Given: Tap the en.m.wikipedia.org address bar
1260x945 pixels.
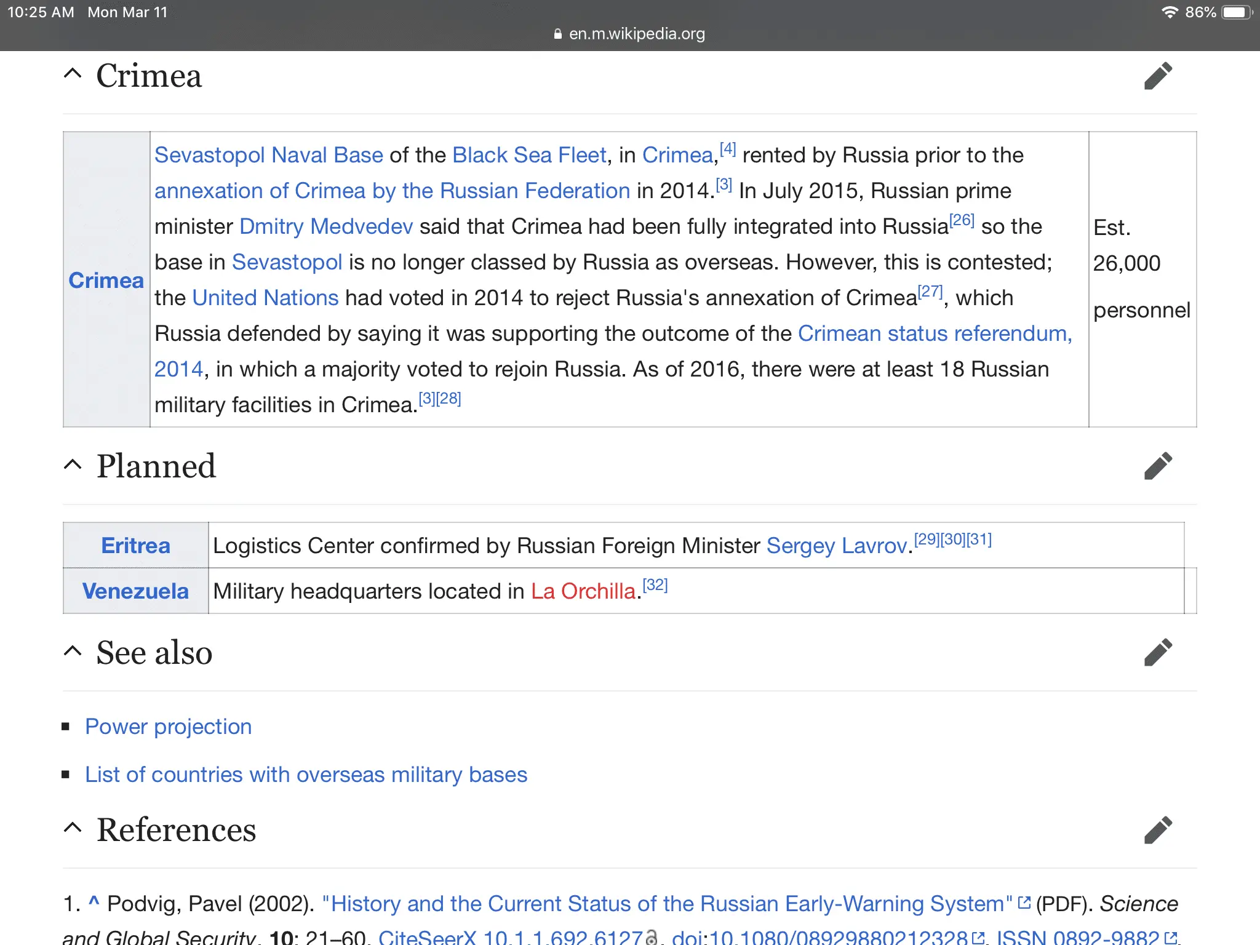Looking at the screenshot, I should coord(636,34).
